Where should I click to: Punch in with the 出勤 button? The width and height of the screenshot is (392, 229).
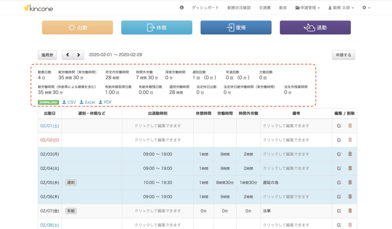click(x=77, y=28)
